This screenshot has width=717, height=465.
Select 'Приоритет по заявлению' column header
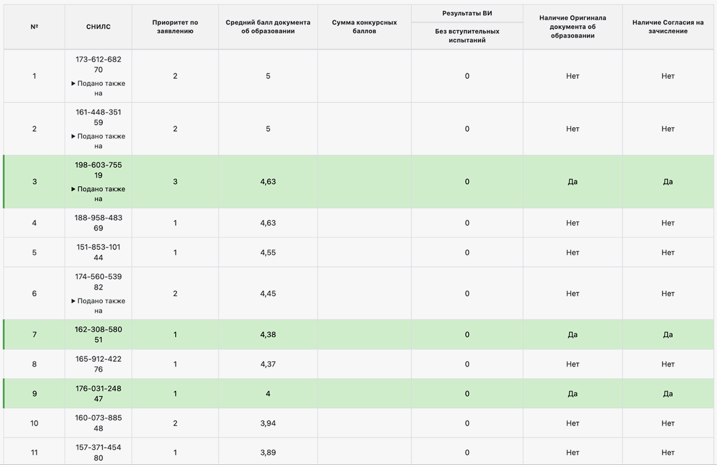pyautogui.click(x=175, y=27)
